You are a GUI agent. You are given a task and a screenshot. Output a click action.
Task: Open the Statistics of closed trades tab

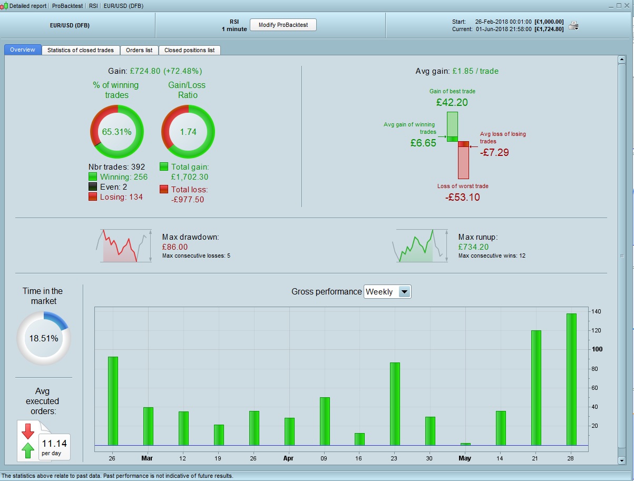coord(81,50)
